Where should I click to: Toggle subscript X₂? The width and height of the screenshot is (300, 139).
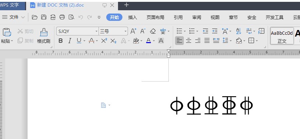pyautogui.click(x=114, y=41)
